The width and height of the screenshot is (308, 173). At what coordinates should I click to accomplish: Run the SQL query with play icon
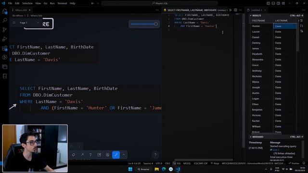(231, 10)
